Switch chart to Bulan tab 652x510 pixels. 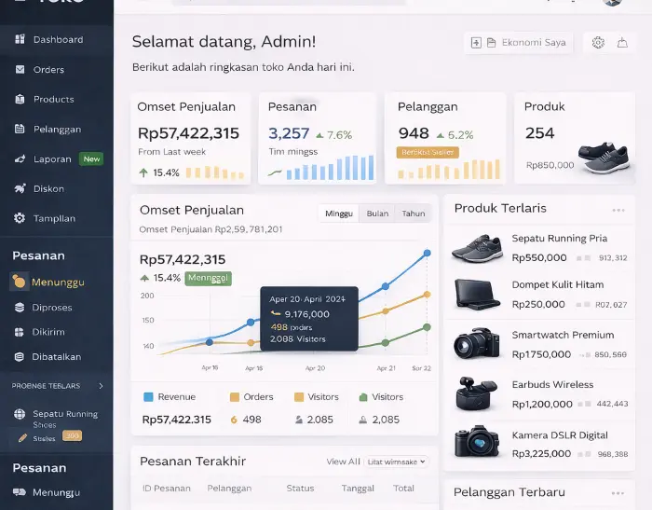point(377,214)
